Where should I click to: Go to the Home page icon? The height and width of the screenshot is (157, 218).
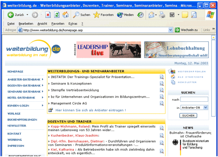(65, 15)
